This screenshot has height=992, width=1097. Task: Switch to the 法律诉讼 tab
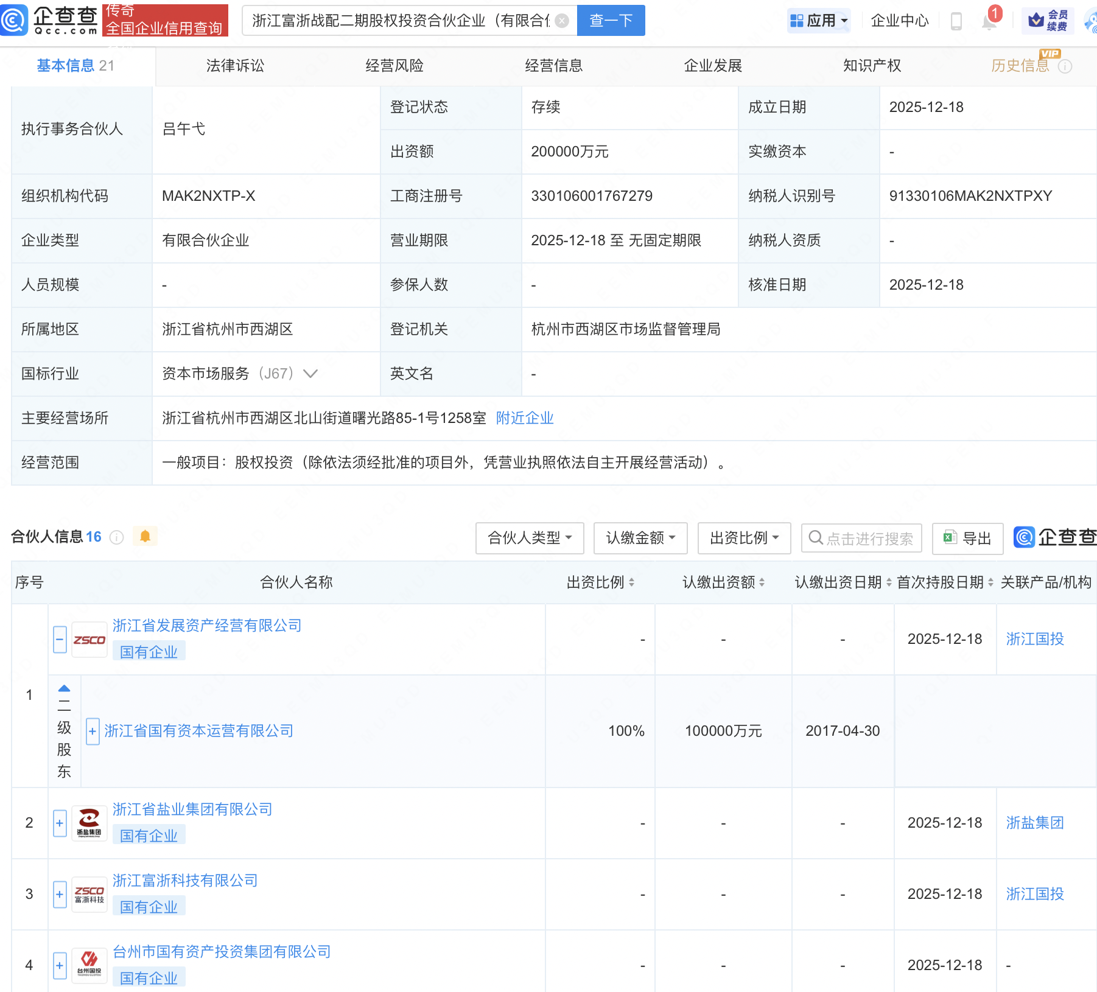[x=234, y=66]
